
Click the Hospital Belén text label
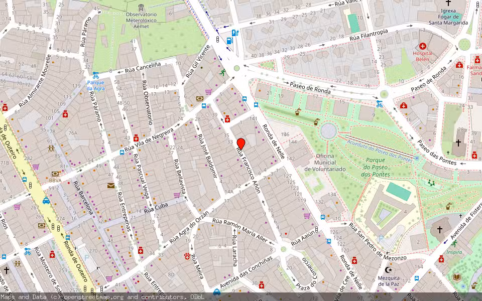(x=422, y=56)
